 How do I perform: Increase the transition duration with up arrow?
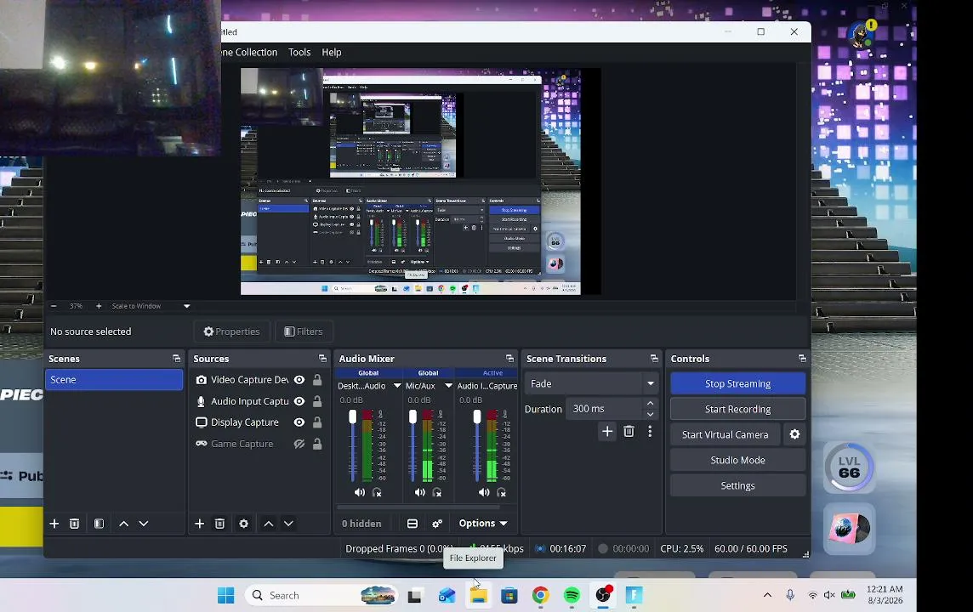pyautogui.click(x=650, y=404)
